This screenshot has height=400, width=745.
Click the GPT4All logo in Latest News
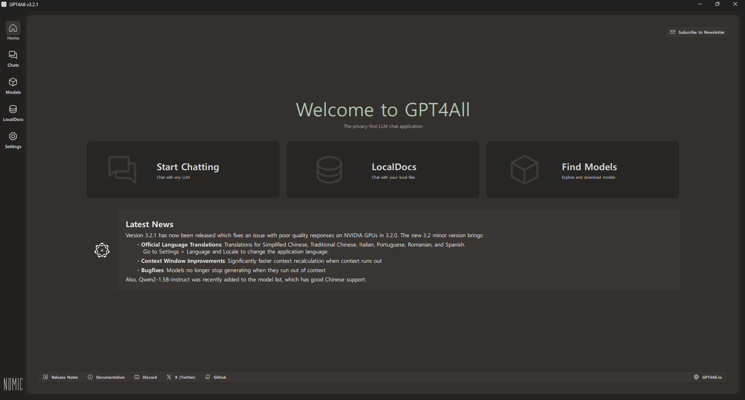102,250
